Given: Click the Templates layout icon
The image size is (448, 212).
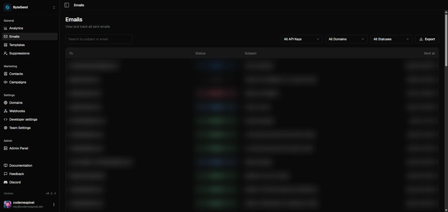Looking at the screenshot, I should (x=6, y=45).
